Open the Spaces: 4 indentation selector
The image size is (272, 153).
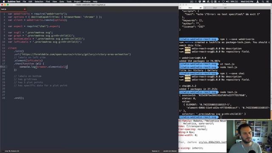tap(156, 151)
